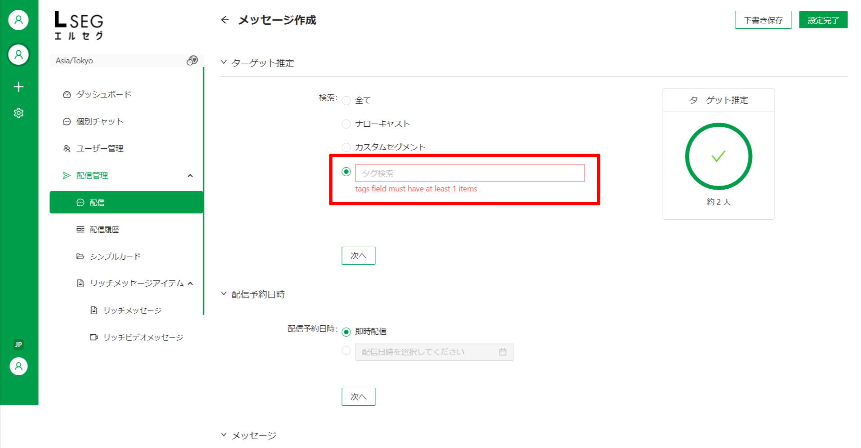
Task: Click the timezone globe icon next to Asia/Tokyo
Action: click(x=192, y=60)
